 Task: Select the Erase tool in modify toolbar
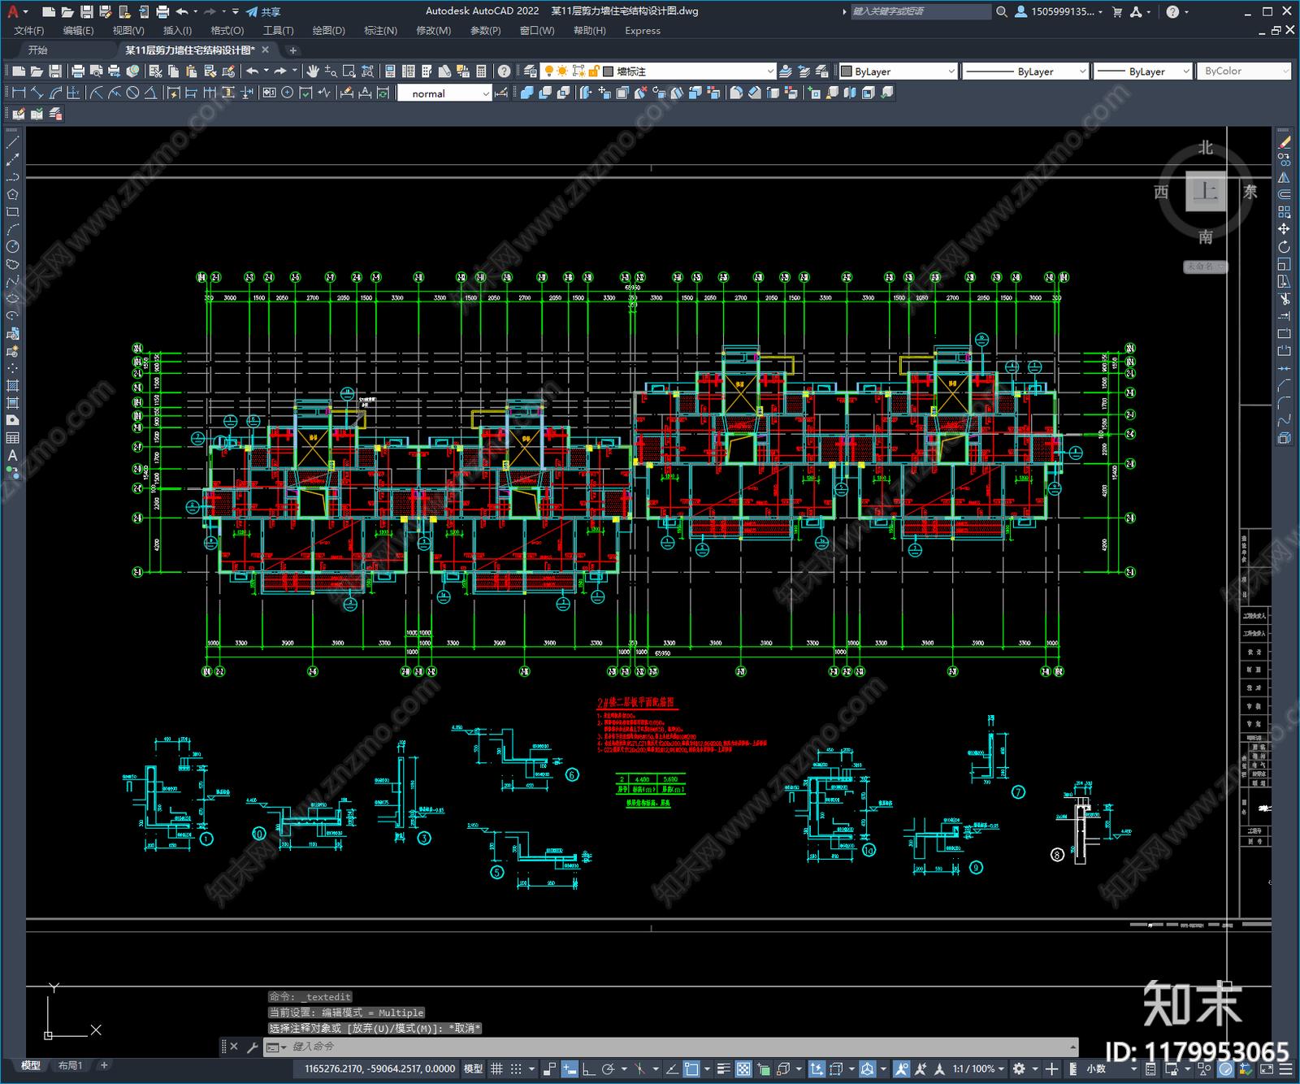tap(1284, 142)
